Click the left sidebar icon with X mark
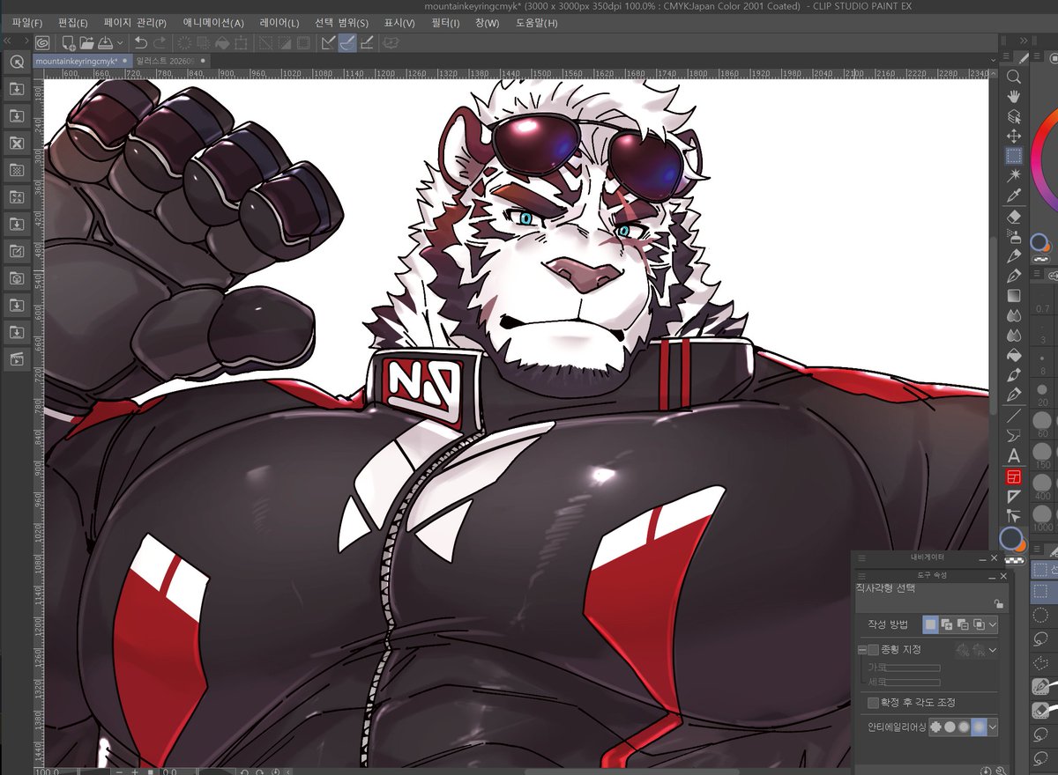This screenshot has width=1058, height=775. pyautogui.click(x=16, y=143)
